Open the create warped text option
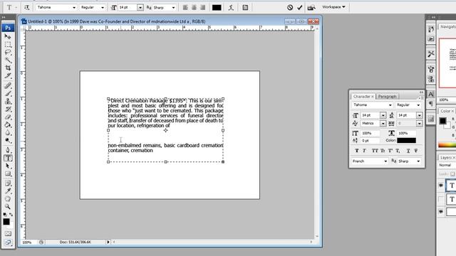 coord(231,8)
